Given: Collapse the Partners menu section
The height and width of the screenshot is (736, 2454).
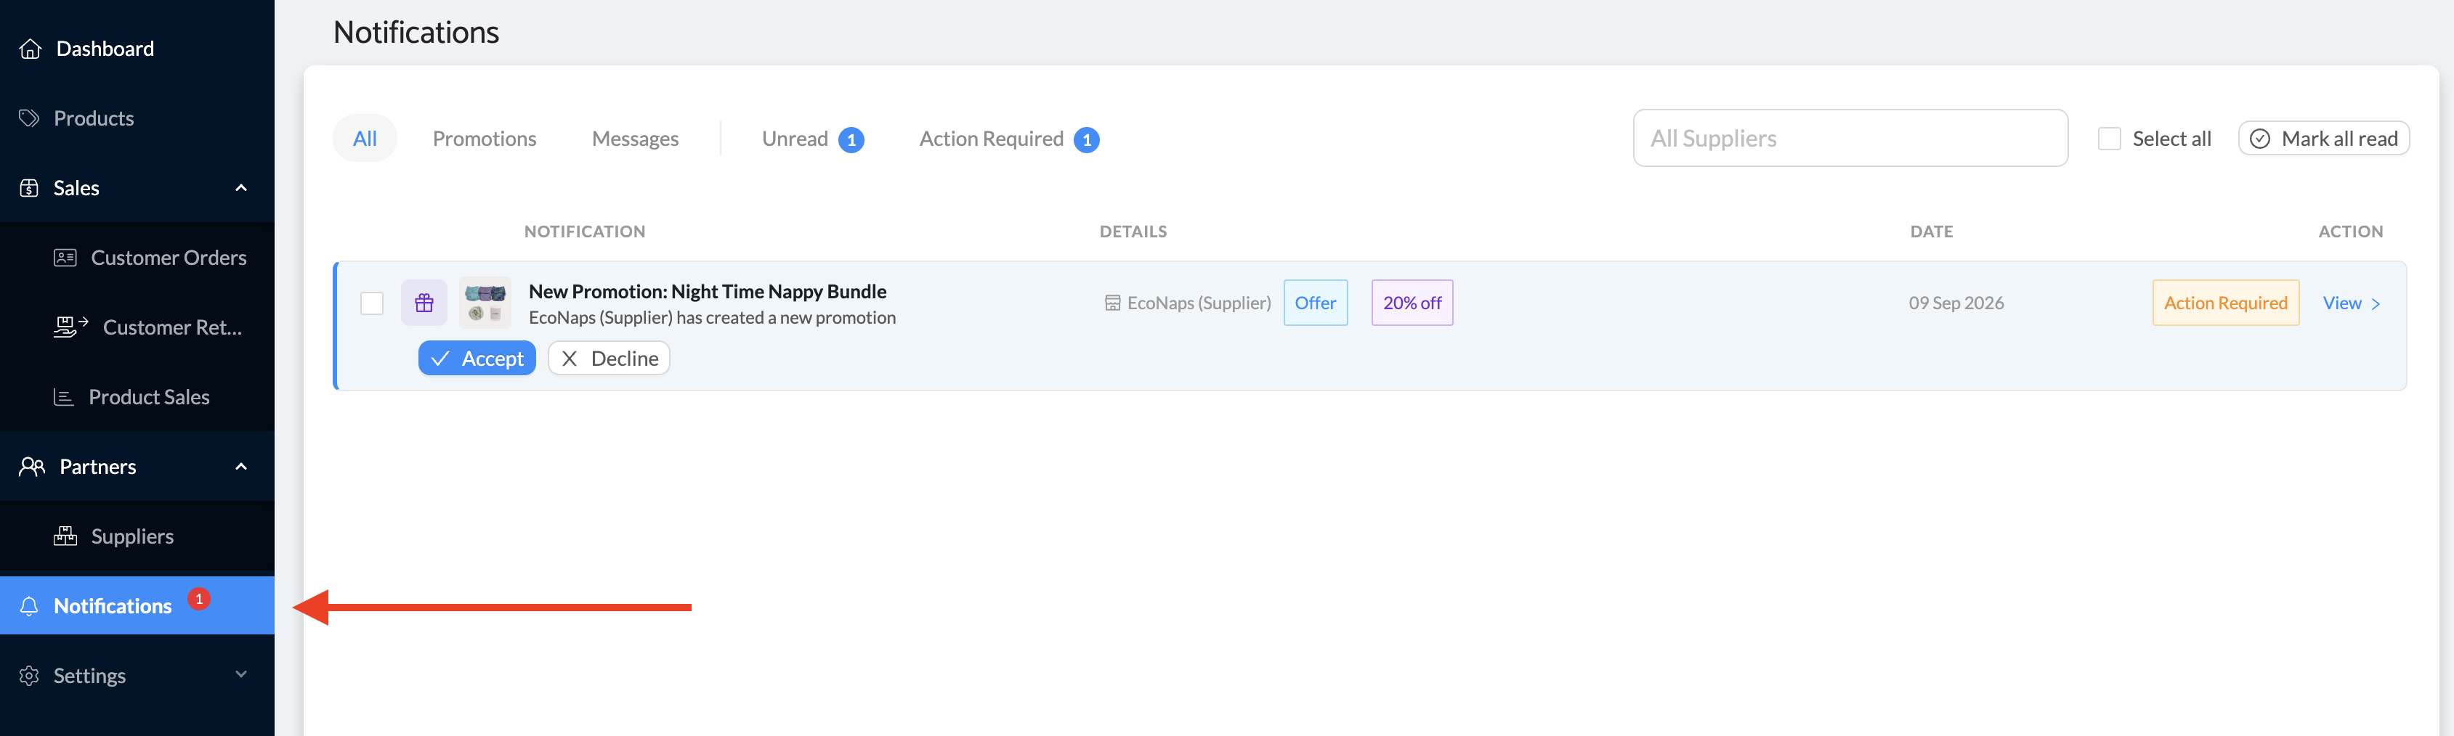Looking at the screenshot, I should (241, 467).
